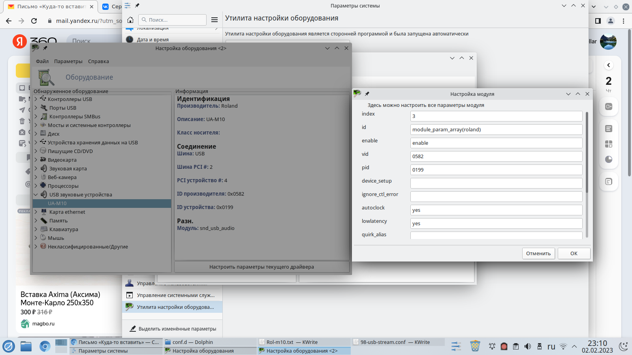Click the red recording tray icon
The image size is (632, 355).
[x=504, y=346]
